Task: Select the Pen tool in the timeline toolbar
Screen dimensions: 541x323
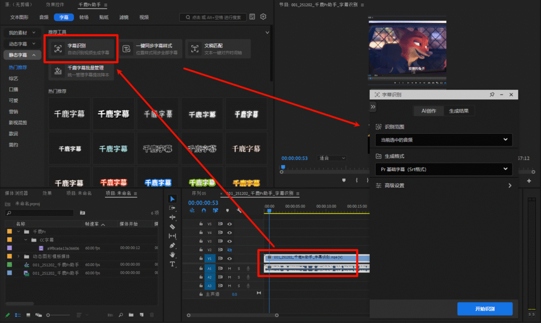Action: [172, 245]
